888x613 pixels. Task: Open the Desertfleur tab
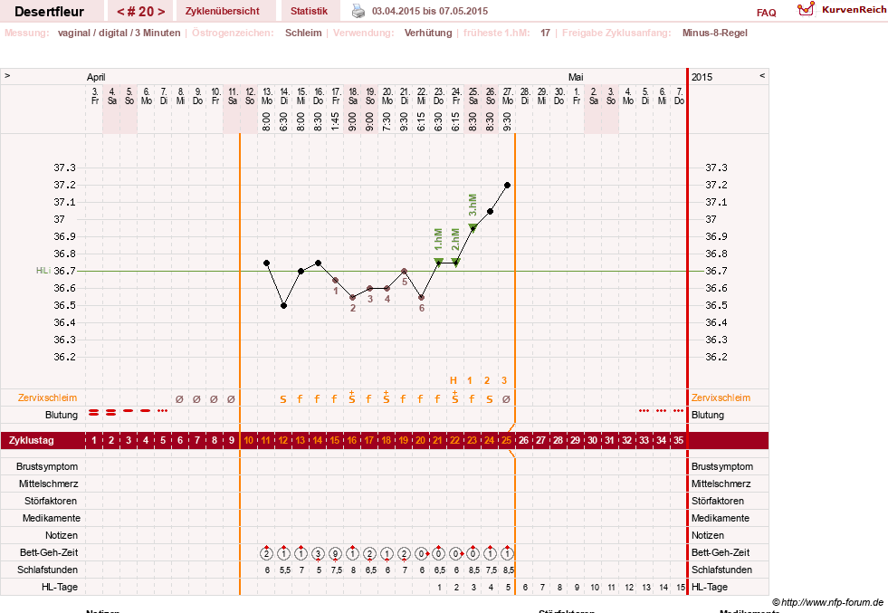49,12
